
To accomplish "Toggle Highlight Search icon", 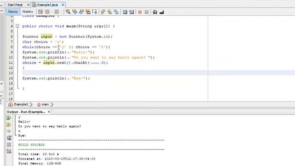I will (88, 12).
